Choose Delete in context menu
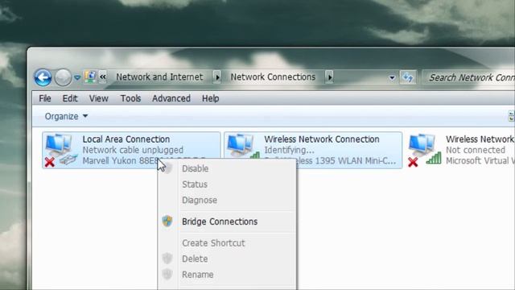Screen dimensions: 515x290 coord(227,259)
